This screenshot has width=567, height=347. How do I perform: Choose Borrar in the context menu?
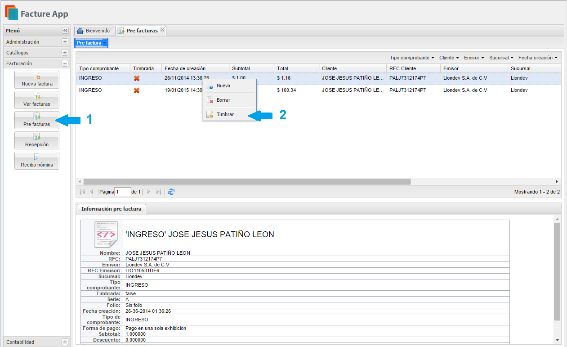pyautogui.click(x=223, y=100)
